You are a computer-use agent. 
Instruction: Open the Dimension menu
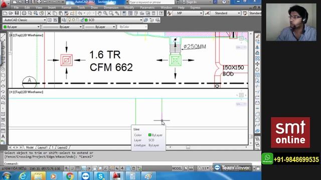pyautogui.click(x=111, y=7)
